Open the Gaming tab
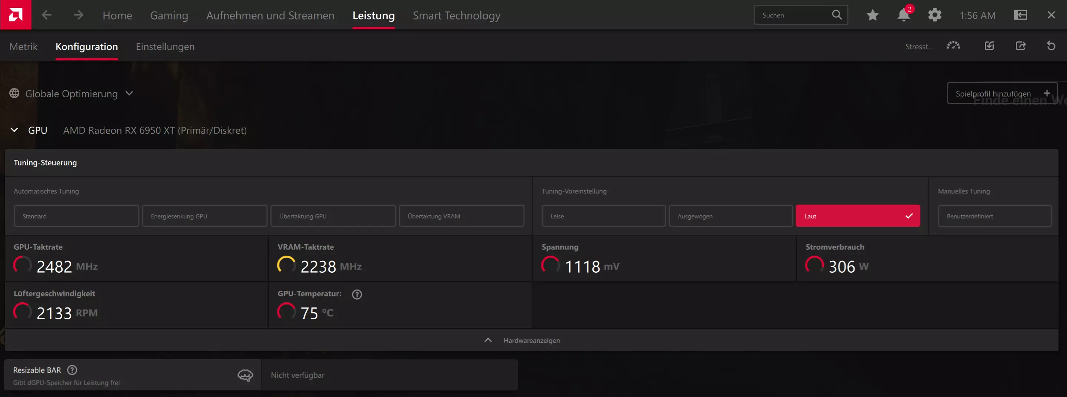The width and height of the screenshot is (1067, 397). 169,15
